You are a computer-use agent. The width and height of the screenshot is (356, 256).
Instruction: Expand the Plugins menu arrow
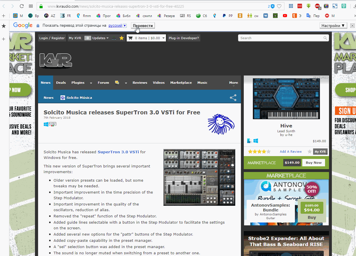pos(91,83)
